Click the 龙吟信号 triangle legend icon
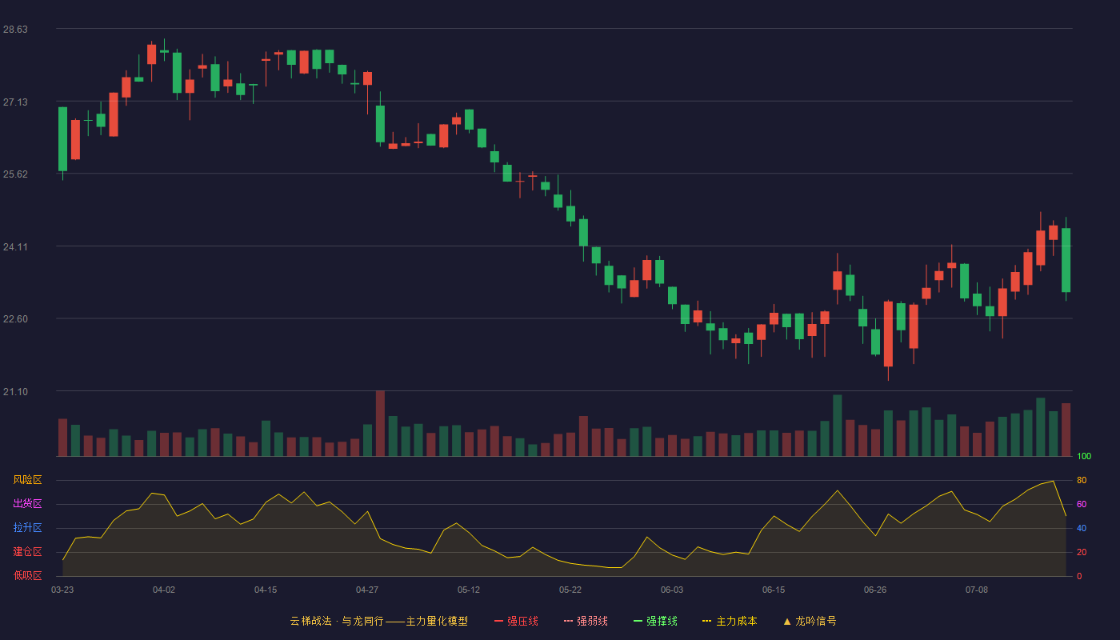 pos(786,621)
